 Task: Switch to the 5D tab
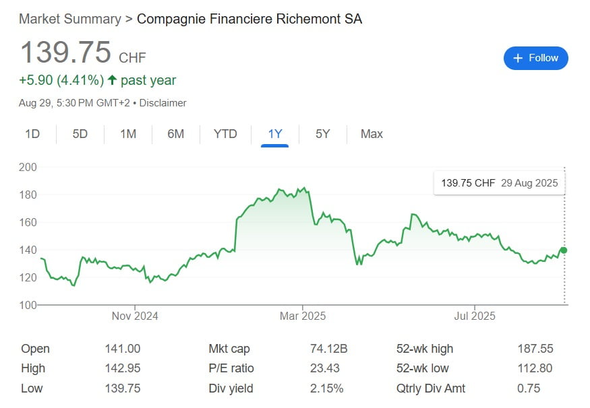coord(80,134)
